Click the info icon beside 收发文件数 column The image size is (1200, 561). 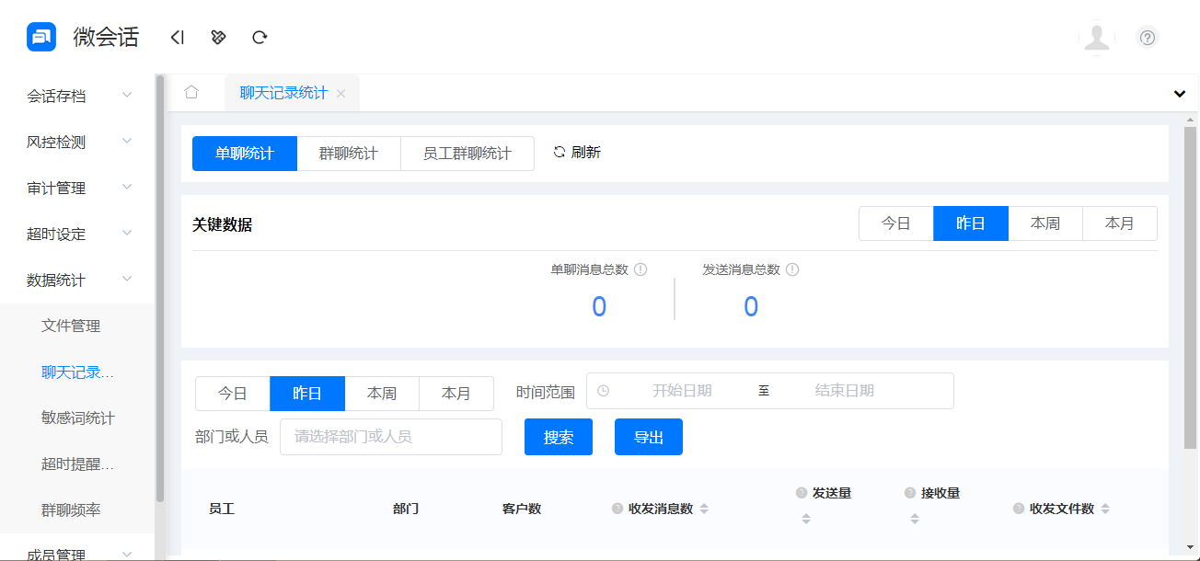point(1018,508)
